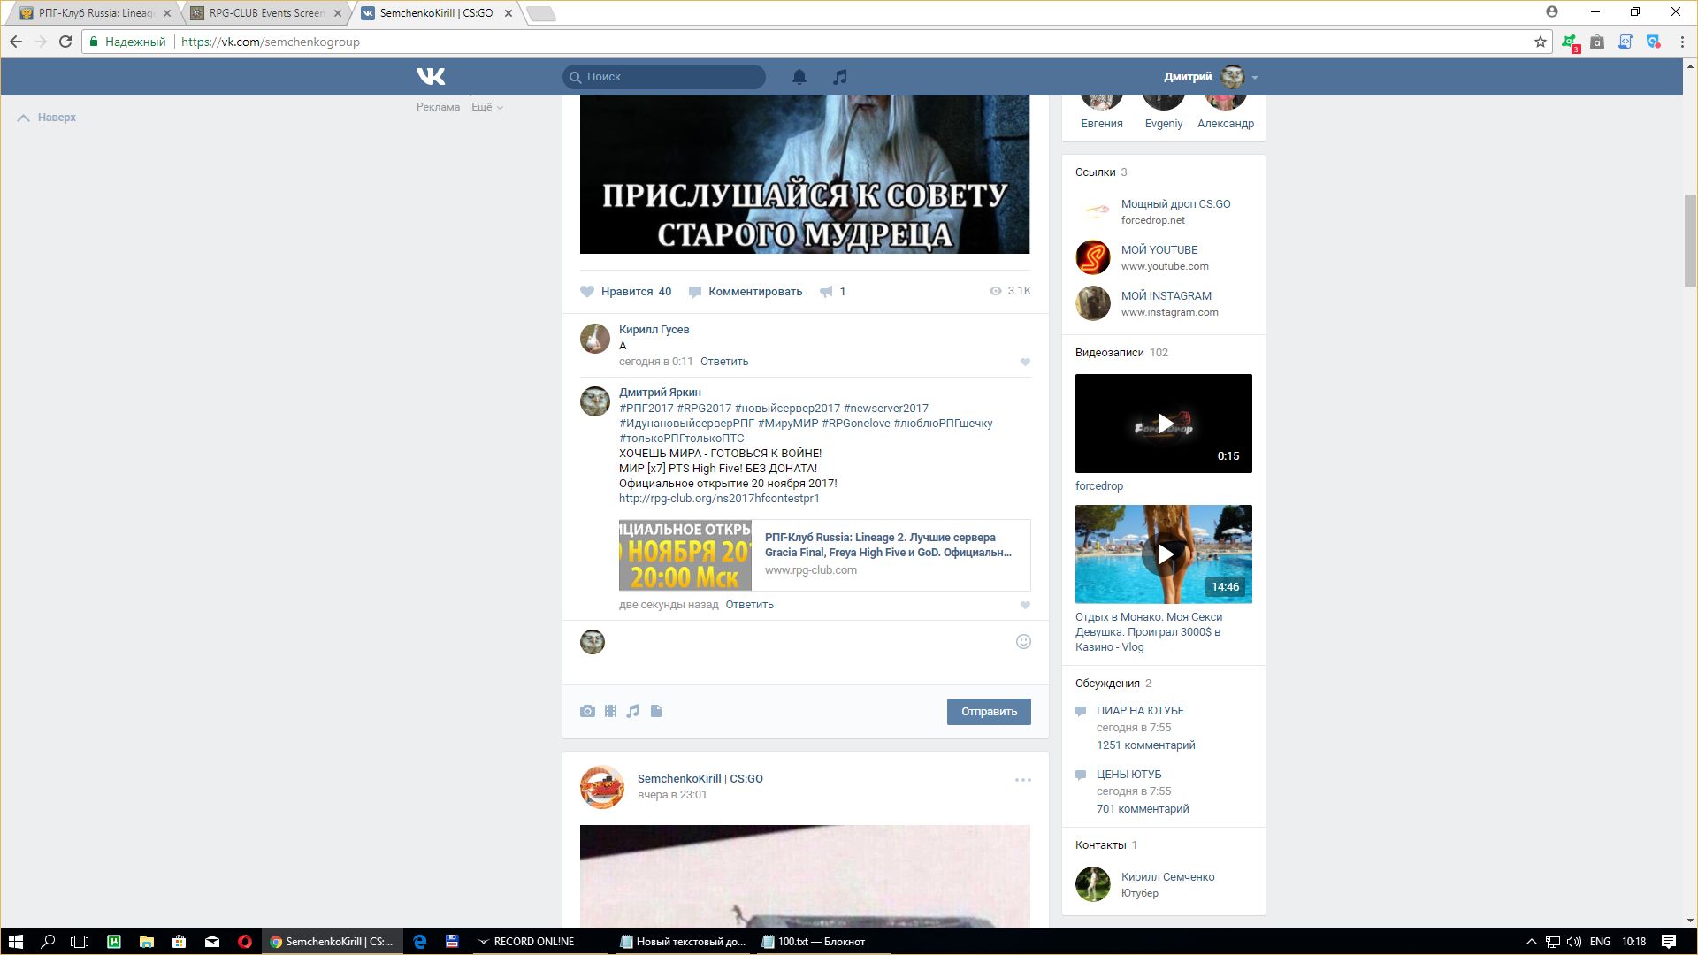Screen dimensions: 1698x955
Task: Attach a document to the comment
Action: click(x=656, y=711)
